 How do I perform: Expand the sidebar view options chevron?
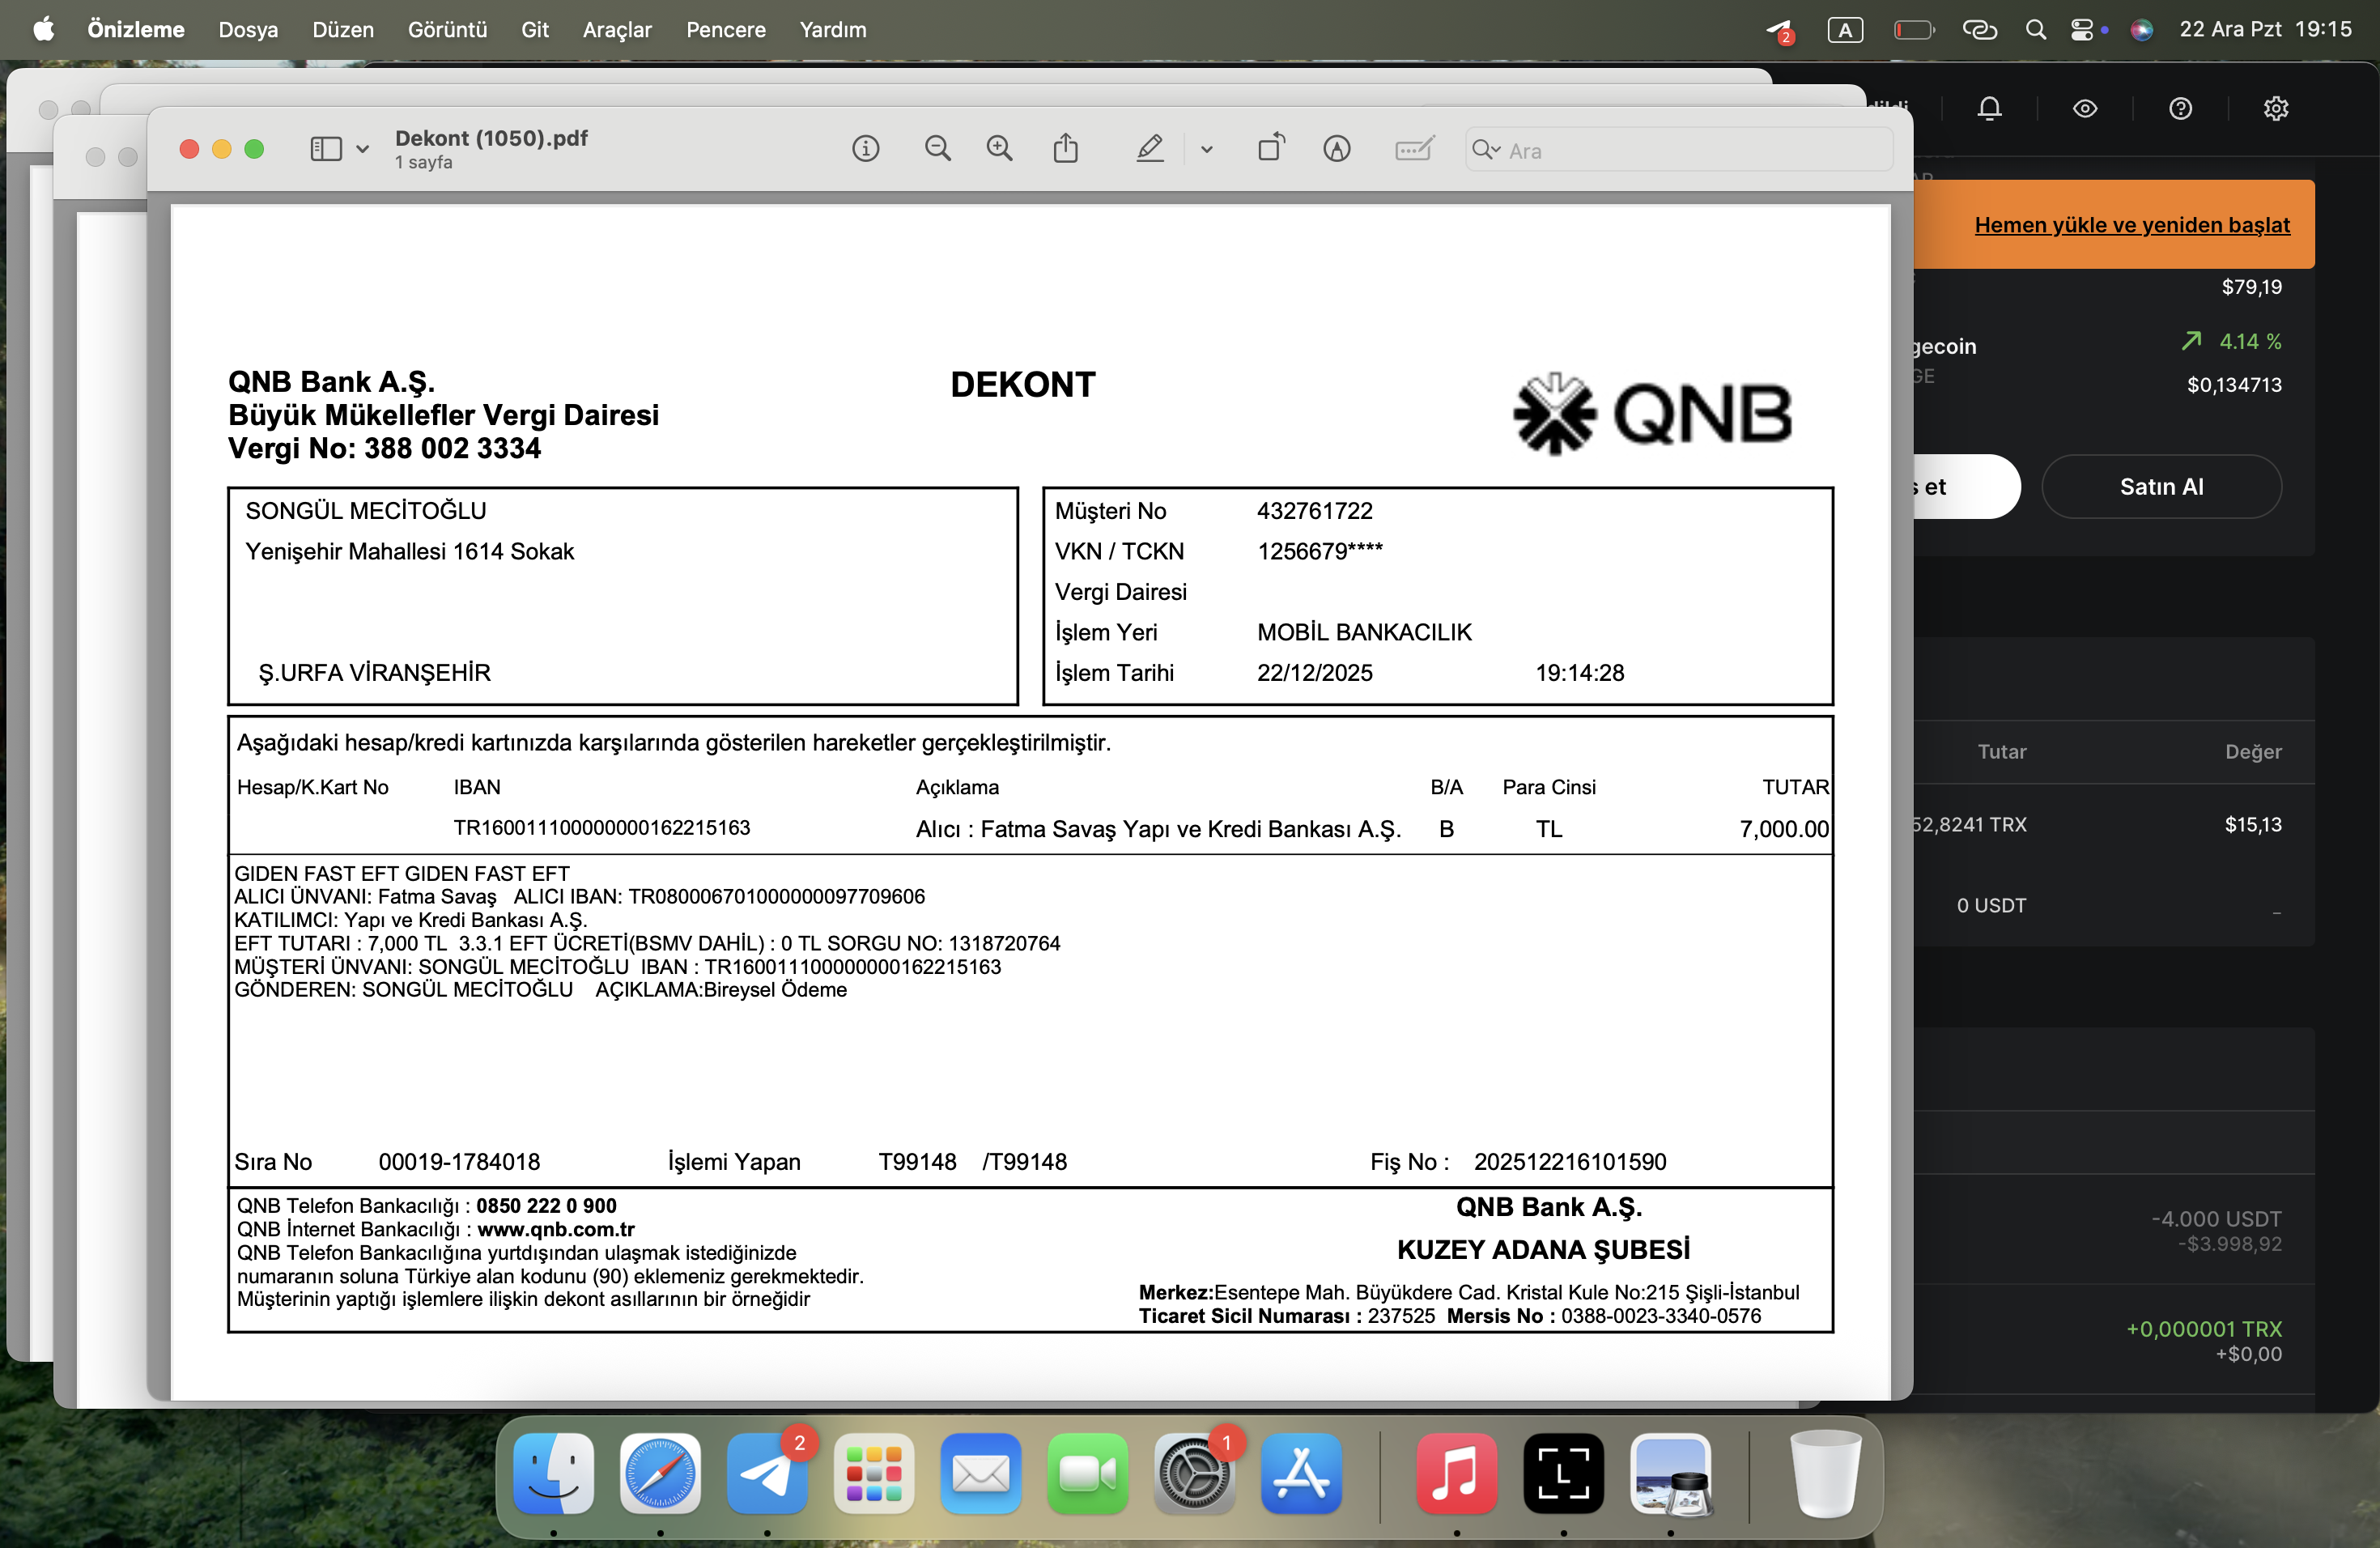362,150
